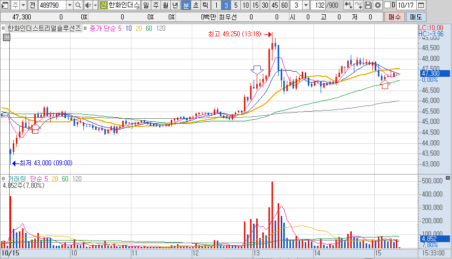This screenshot has width=452, height=259.
Task: Click the add candlestick chart icon
Action: [348, 5]
